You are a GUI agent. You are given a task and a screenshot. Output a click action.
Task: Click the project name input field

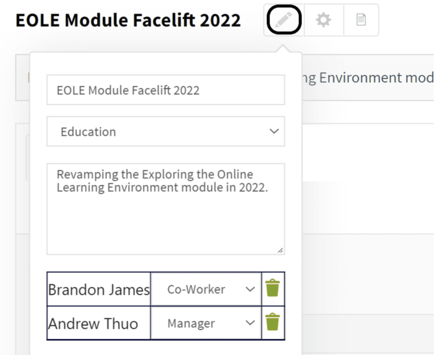point(166,90)
